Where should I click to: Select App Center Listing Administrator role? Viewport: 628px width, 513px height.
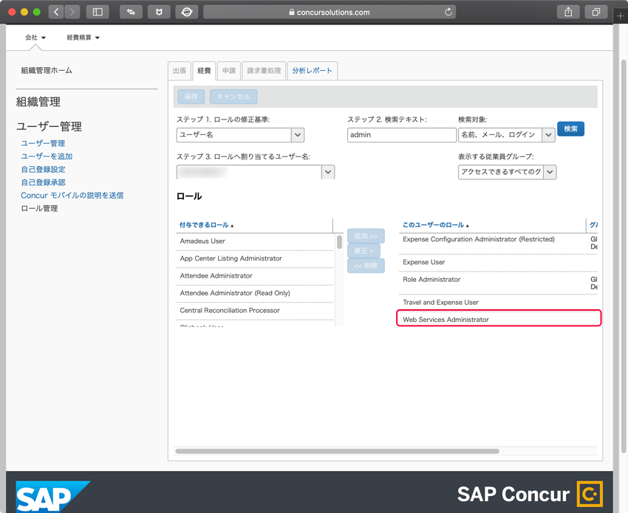255,258
